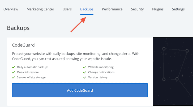Open the Settings tab
The image size is (193, 107).
click(x=178, y=9)
